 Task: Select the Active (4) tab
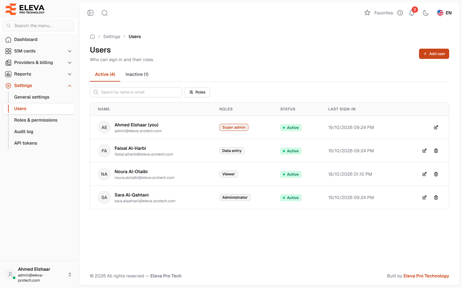point(105,74)
